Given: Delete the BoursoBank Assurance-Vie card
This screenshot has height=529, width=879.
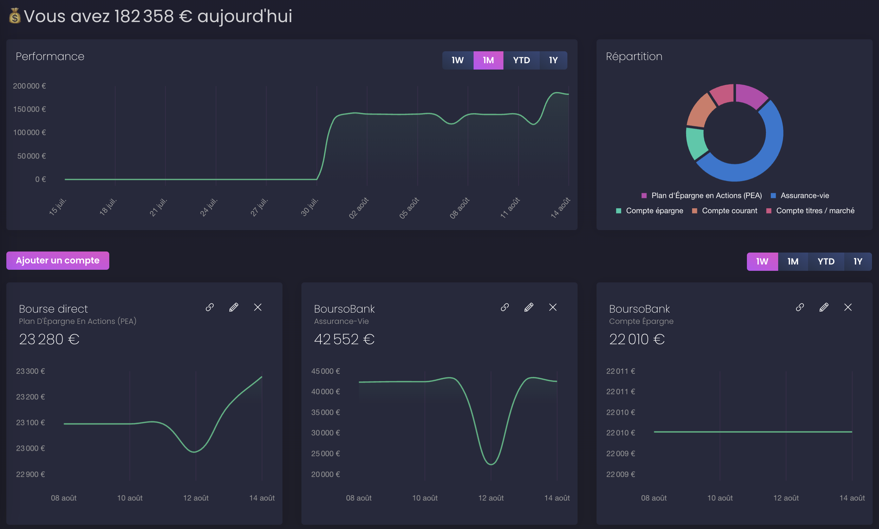Looking at the screenshot, I should pos(553,307).
